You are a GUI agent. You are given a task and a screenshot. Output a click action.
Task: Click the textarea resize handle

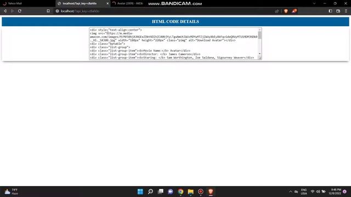(260, 58)
